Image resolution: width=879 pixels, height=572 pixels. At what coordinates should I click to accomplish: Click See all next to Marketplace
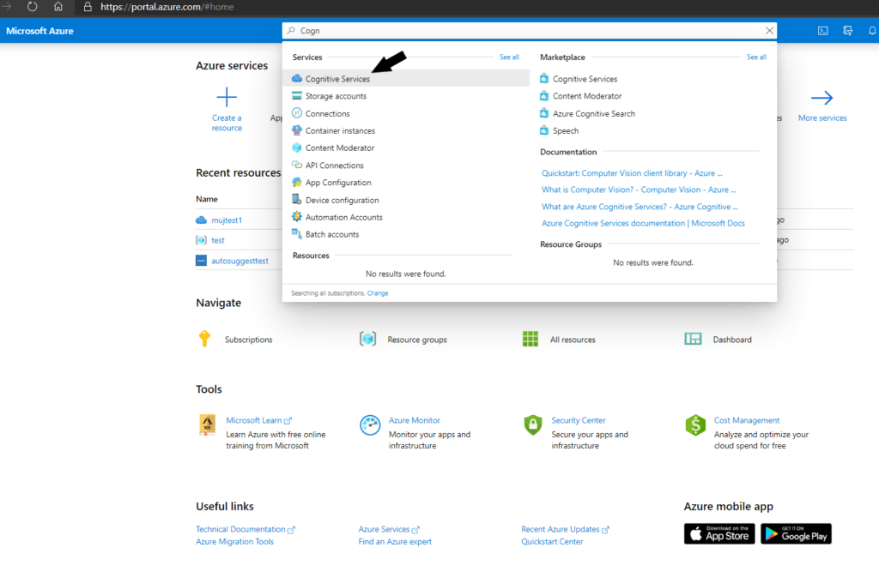[756, 57]
